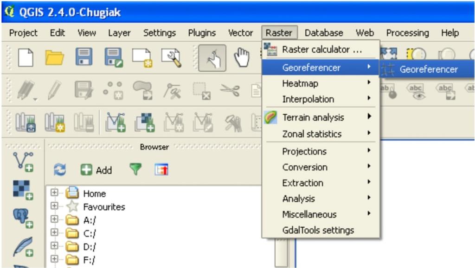Click the Save As floppy-with-pencil icon
The height and width of the screenshot is (268, 475).
(113, 57)
